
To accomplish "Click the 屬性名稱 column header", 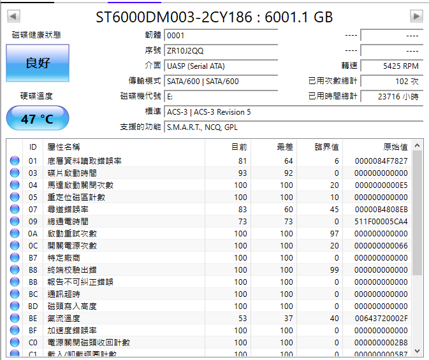I will (x=124, y=147).
